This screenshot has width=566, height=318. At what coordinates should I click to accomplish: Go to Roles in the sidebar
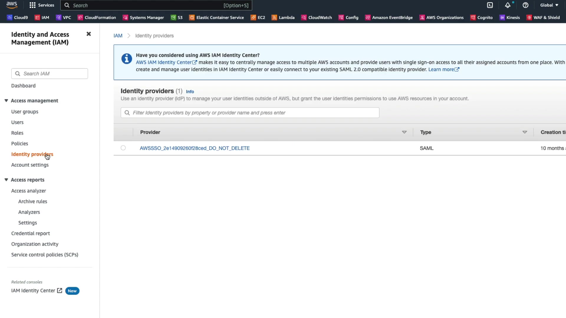tap(17, 133)
